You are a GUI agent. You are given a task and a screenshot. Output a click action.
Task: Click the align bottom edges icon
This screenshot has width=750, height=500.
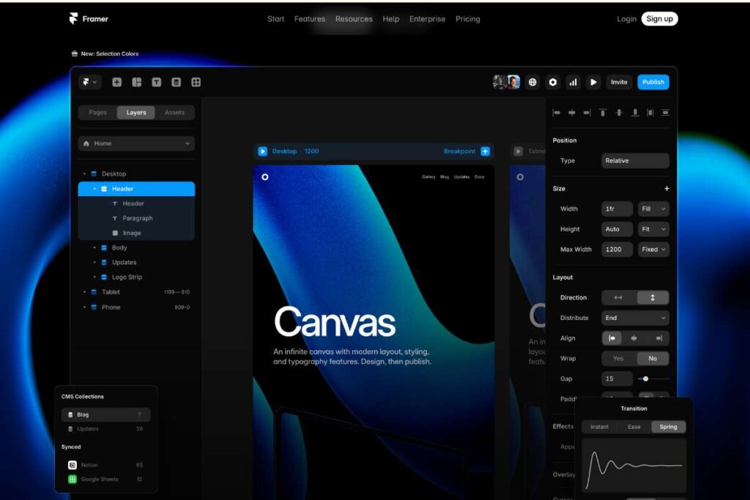(x=635, y=112)
